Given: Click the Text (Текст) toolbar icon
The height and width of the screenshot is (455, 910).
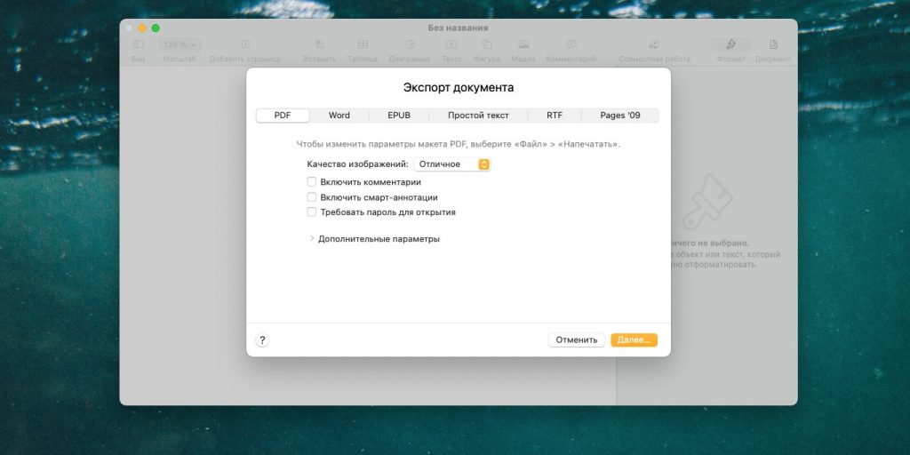Looking at the screenshot, I should click(451, 44).
